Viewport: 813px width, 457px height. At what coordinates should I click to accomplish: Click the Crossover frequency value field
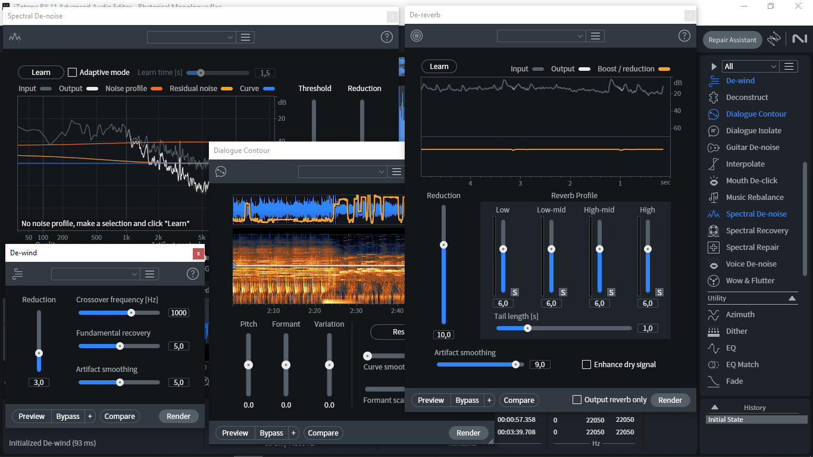click(x=179, y=313)
